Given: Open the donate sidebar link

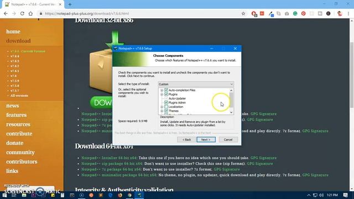Looking at the screenshot, I should [x=15, y=143].
